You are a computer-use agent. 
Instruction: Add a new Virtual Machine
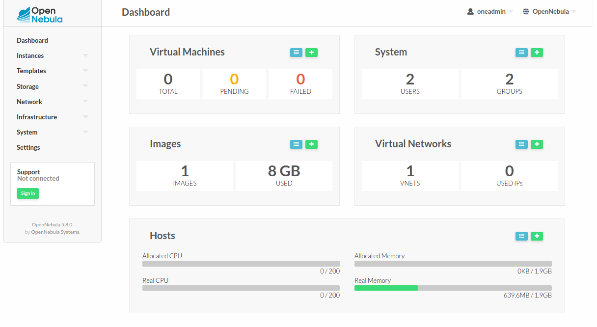311,53
